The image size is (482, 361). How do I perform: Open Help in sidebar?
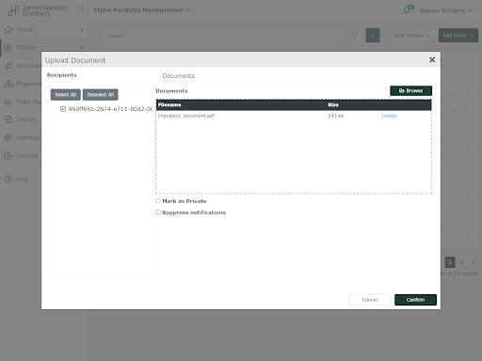pyautogui.click(x=22, y=180)
